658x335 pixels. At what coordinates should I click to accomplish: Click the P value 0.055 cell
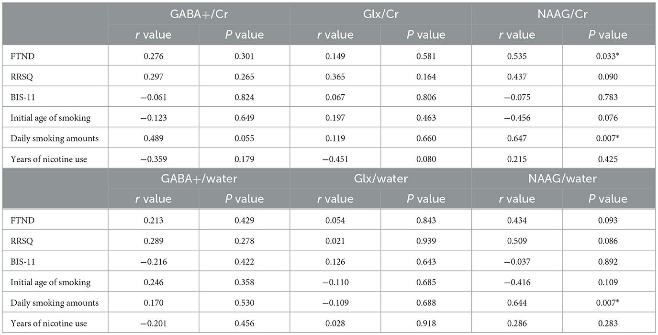(244, 138)
